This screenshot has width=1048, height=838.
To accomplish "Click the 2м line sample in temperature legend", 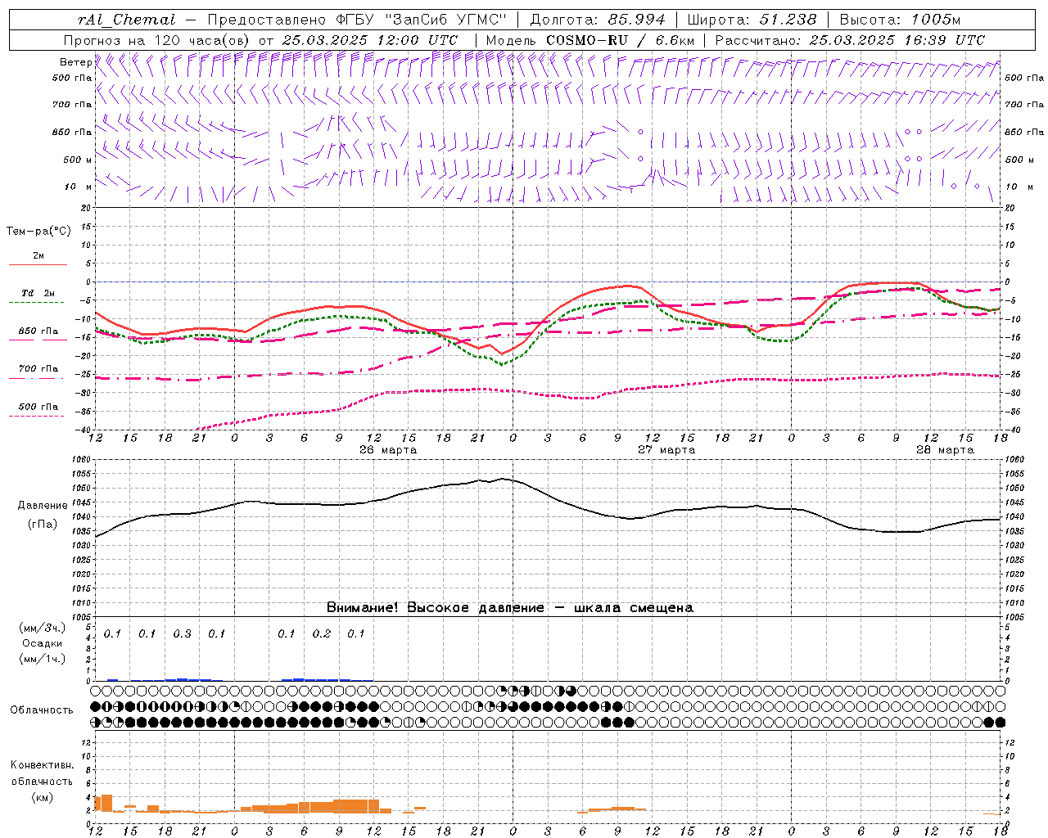I will [x=38, y=264].
